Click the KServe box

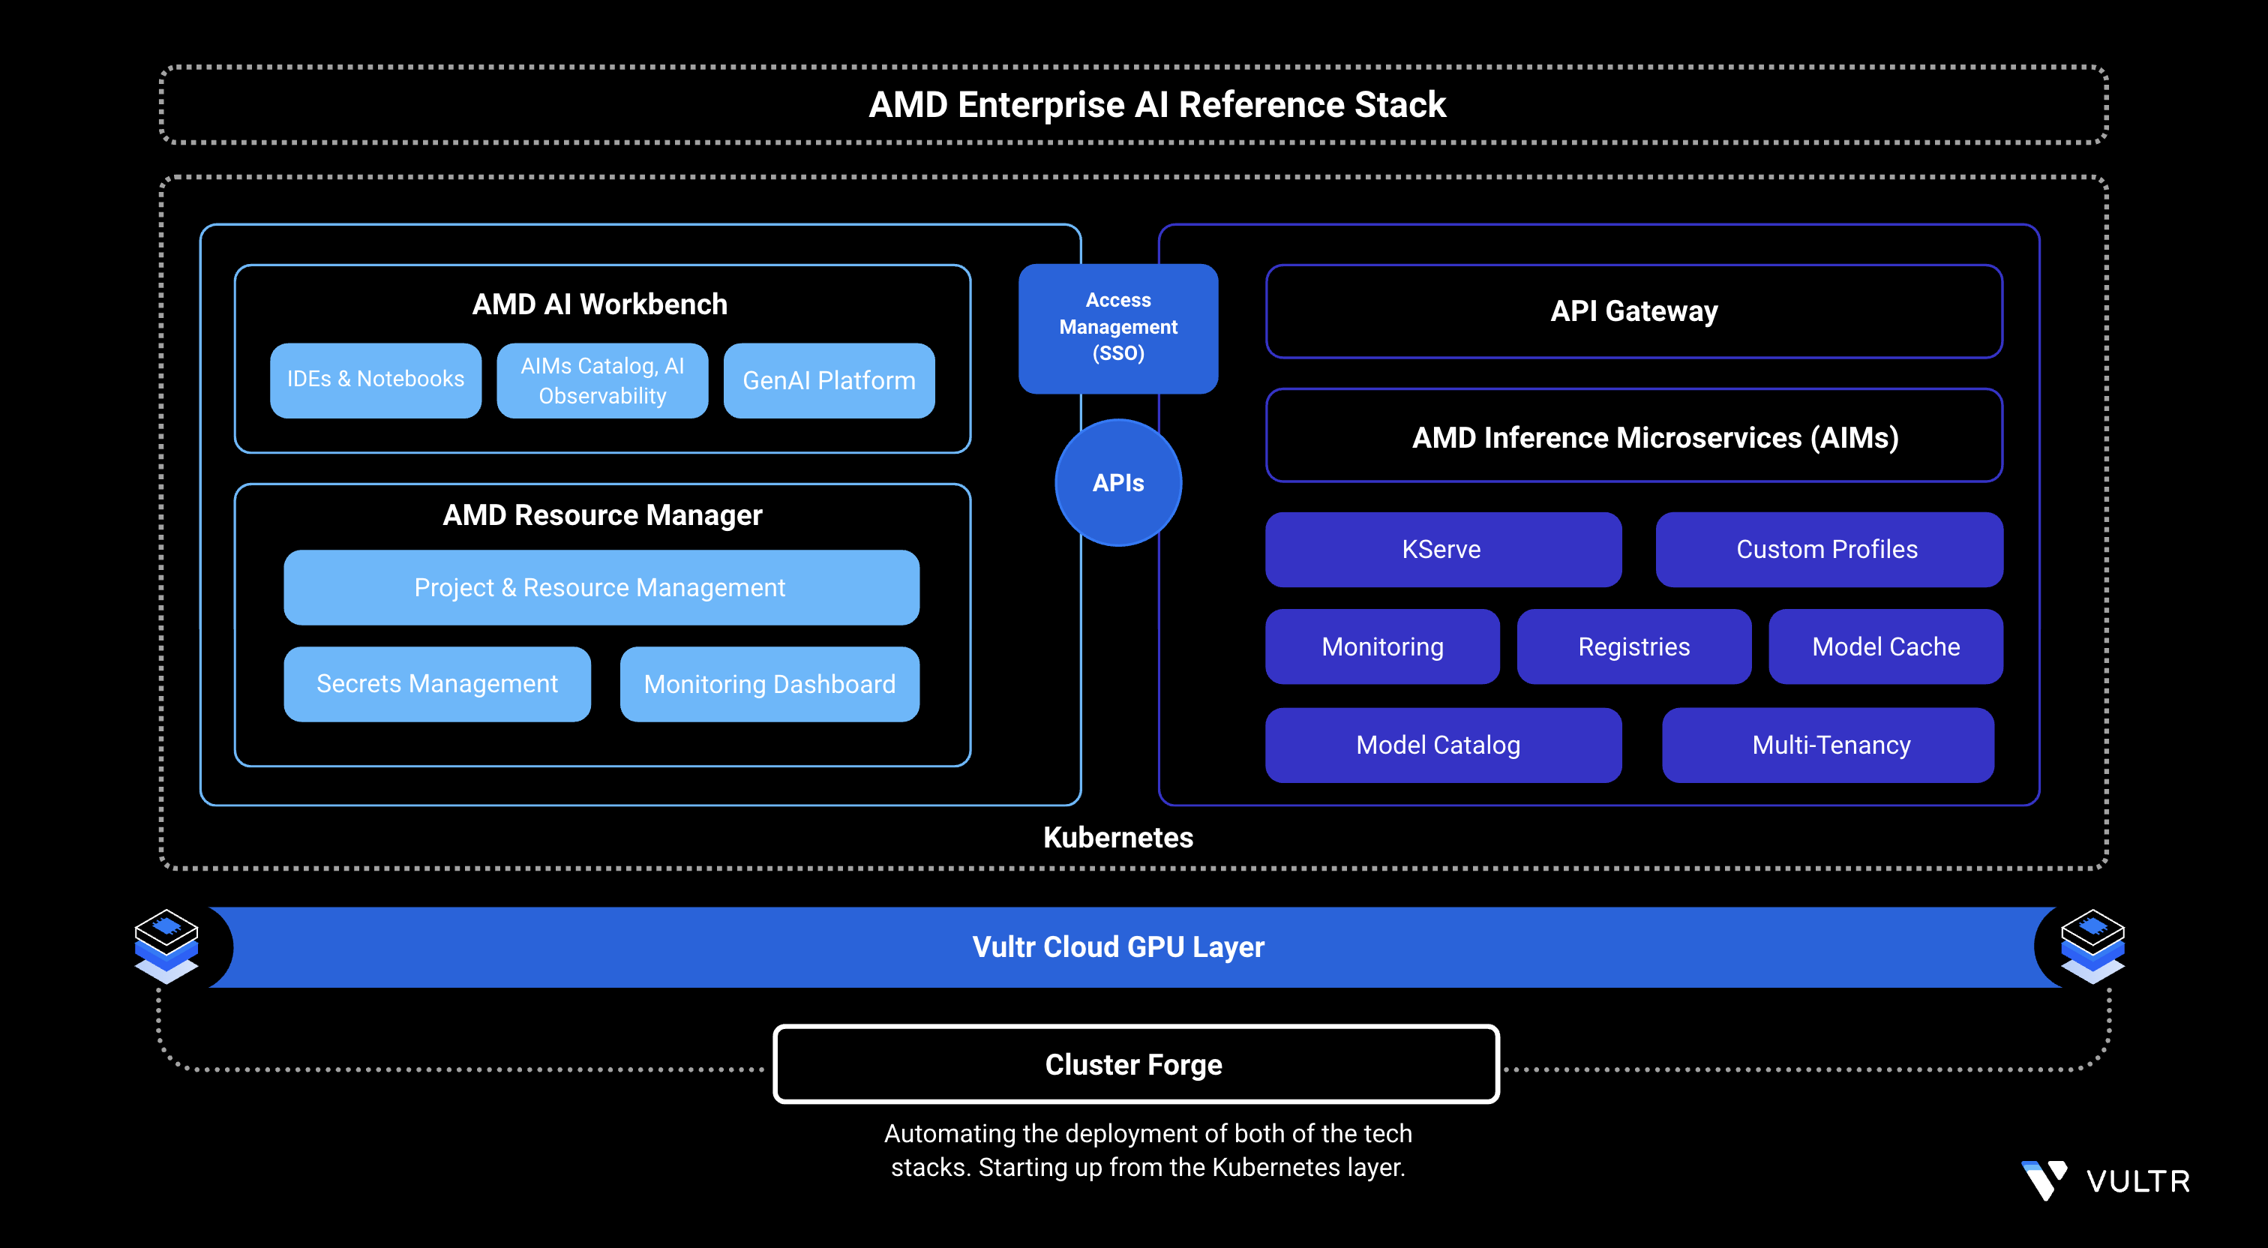pos(1443,549)
